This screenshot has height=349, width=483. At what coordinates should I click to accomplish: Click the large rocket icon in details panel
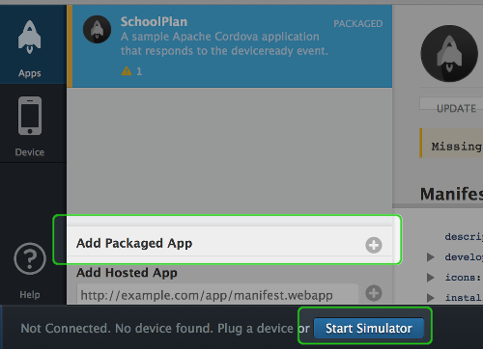pyautogui.click(x=449, y=54)
